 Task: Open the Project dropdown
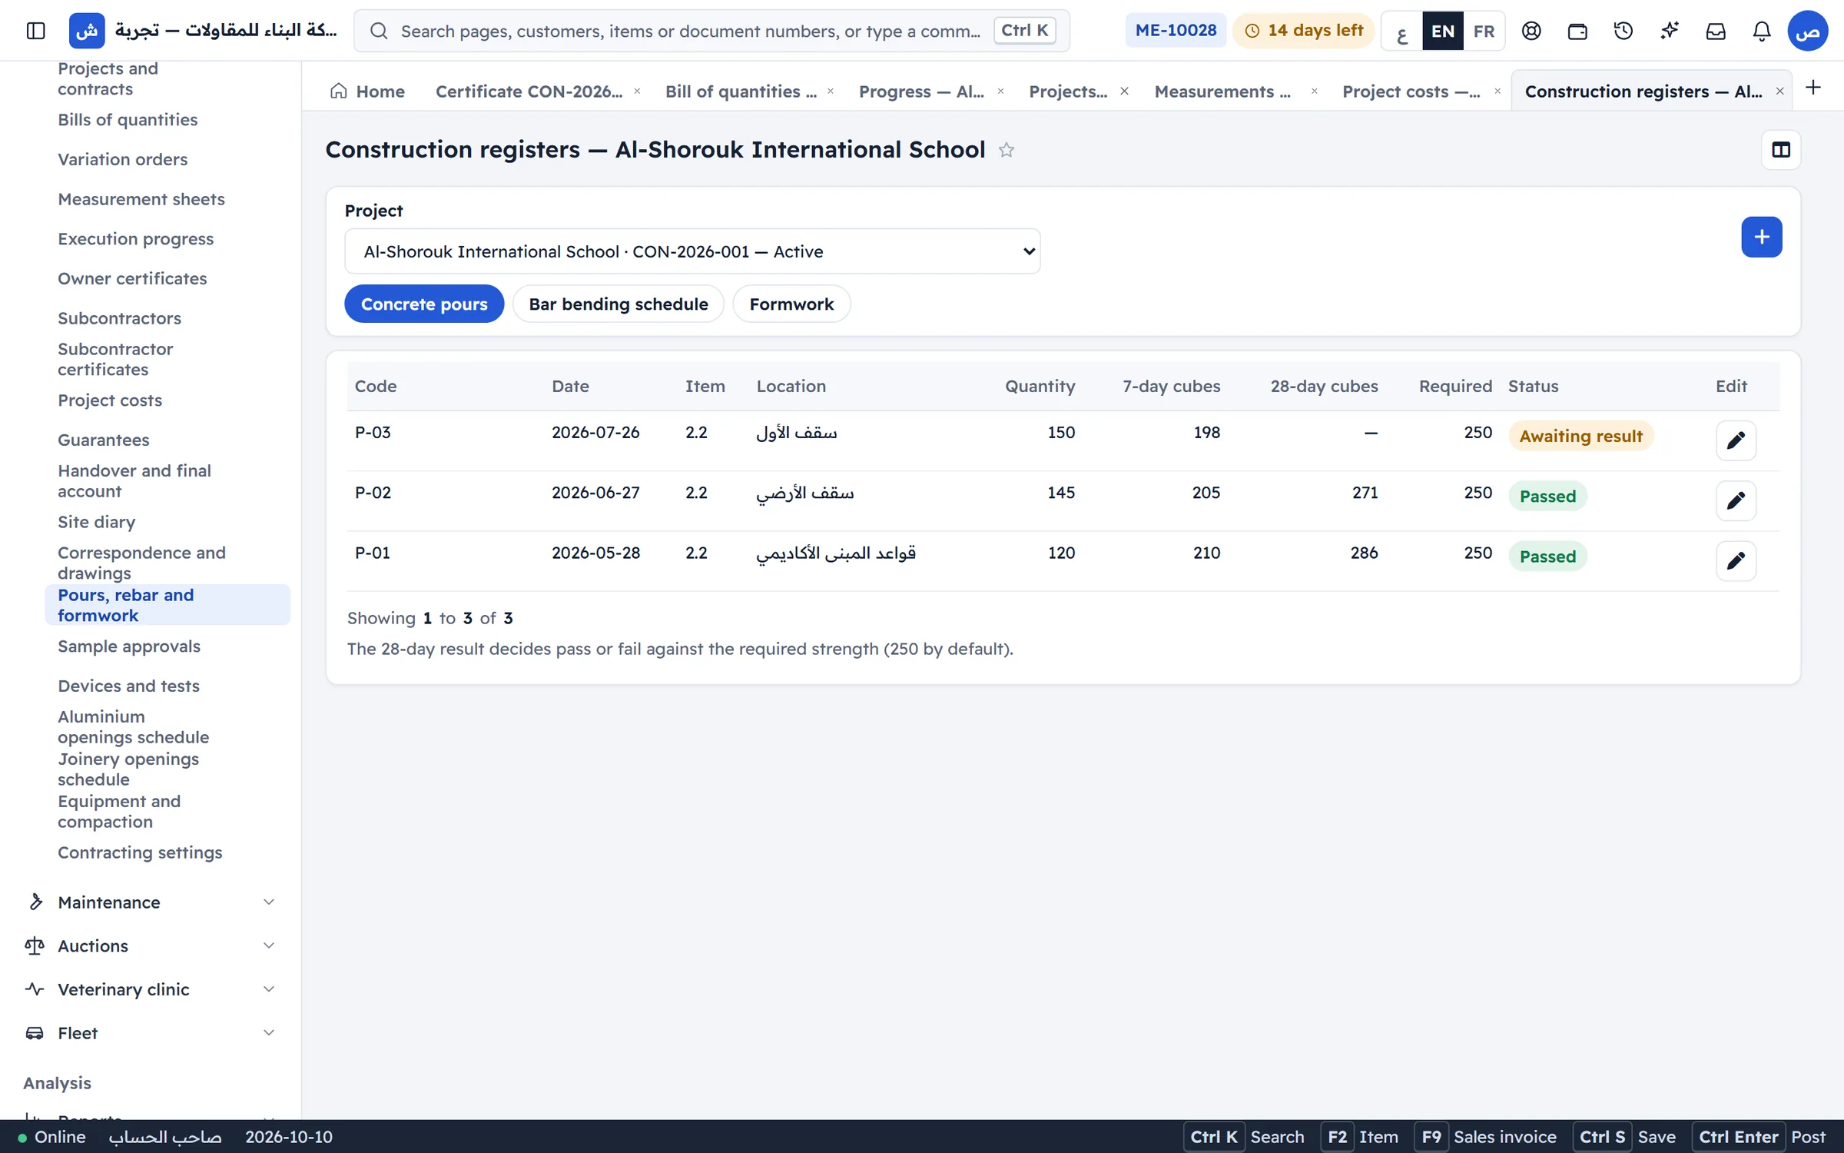(x=692, y=251)
